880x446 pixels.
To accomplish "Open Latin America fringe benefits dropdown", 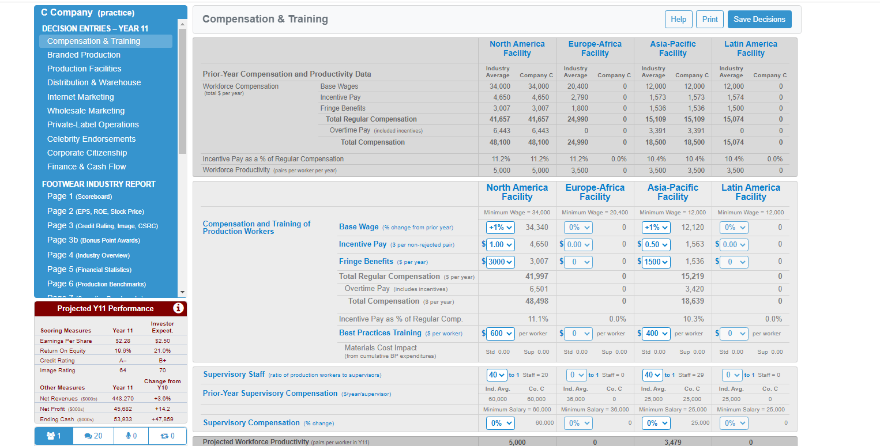I will (735, 262).
